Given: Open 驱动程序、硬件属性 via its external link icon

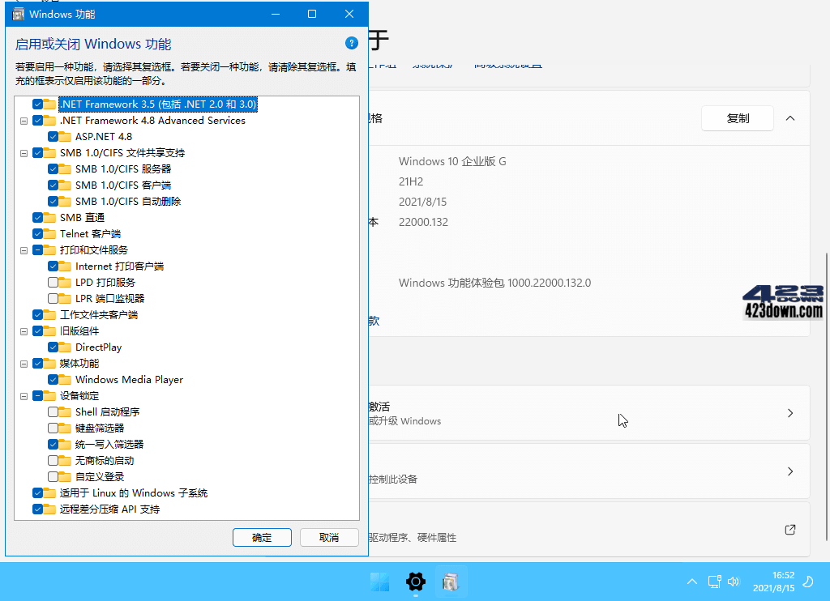Looking at the screenshot, I should click(x=789, y=530).
